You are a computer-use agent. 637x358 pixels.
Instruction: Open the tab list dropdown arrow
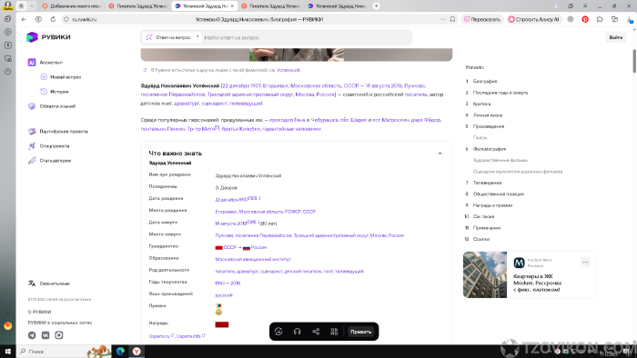click(32, 5)
